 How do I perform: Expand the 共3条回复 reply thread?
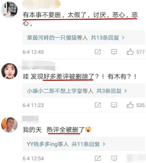tap(112, 91)
